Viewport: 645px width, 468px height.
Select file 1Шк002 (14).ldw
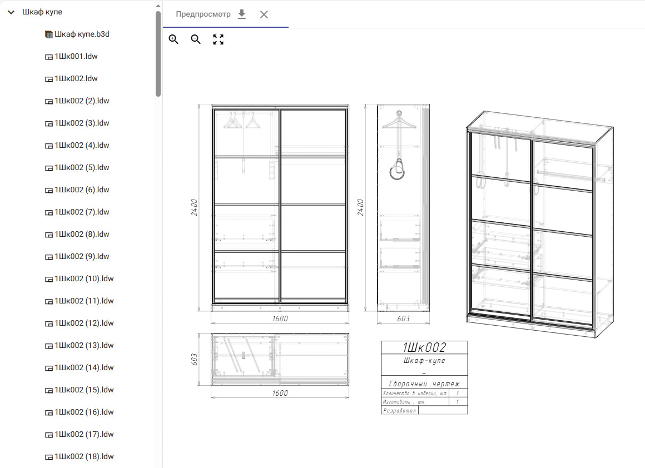point(84,367)
